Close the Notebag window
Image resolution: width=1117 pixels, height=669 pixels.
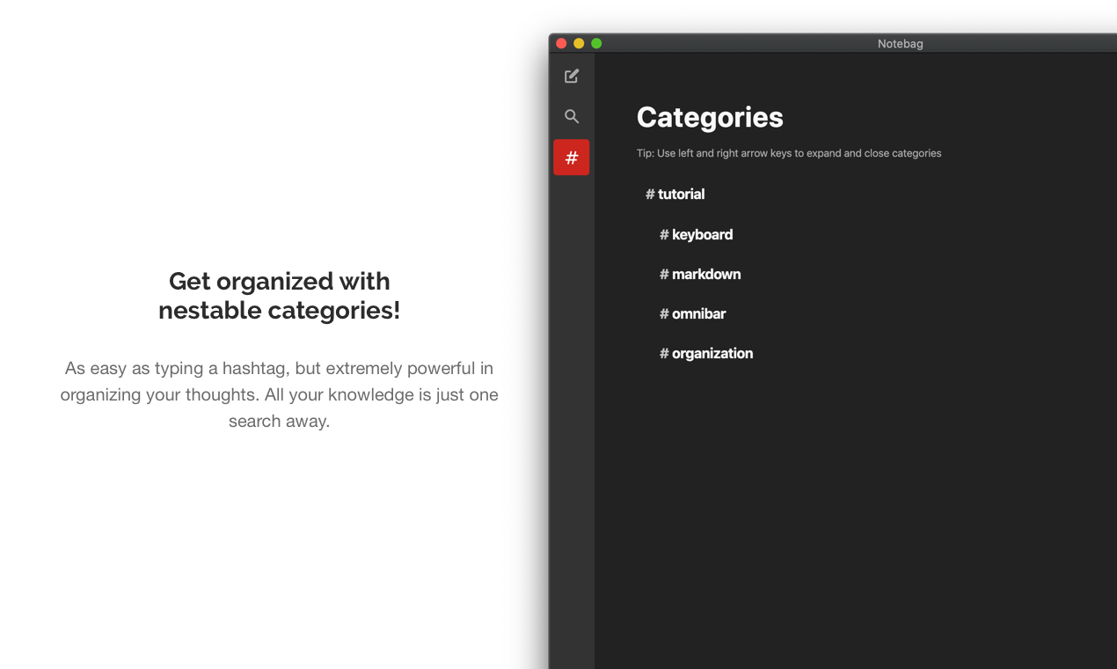point(561,43)
